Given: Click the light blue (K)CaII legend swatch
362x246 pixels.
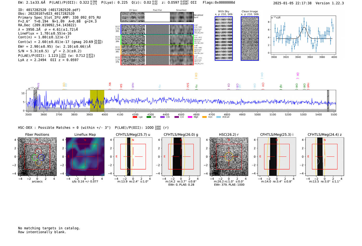Looking at the screenshot, I should point(218,117).
